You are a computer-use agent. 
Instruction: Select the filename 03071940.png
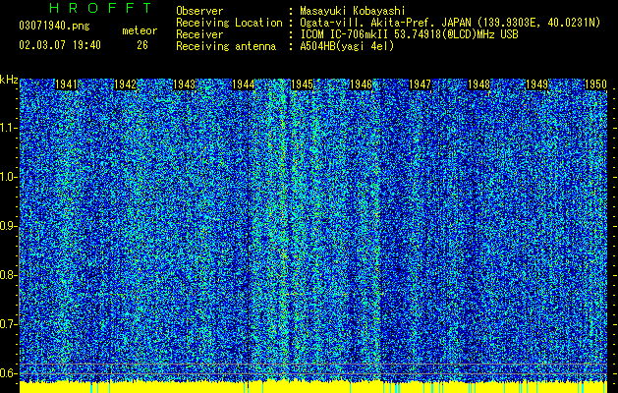[x=54, y=27]
